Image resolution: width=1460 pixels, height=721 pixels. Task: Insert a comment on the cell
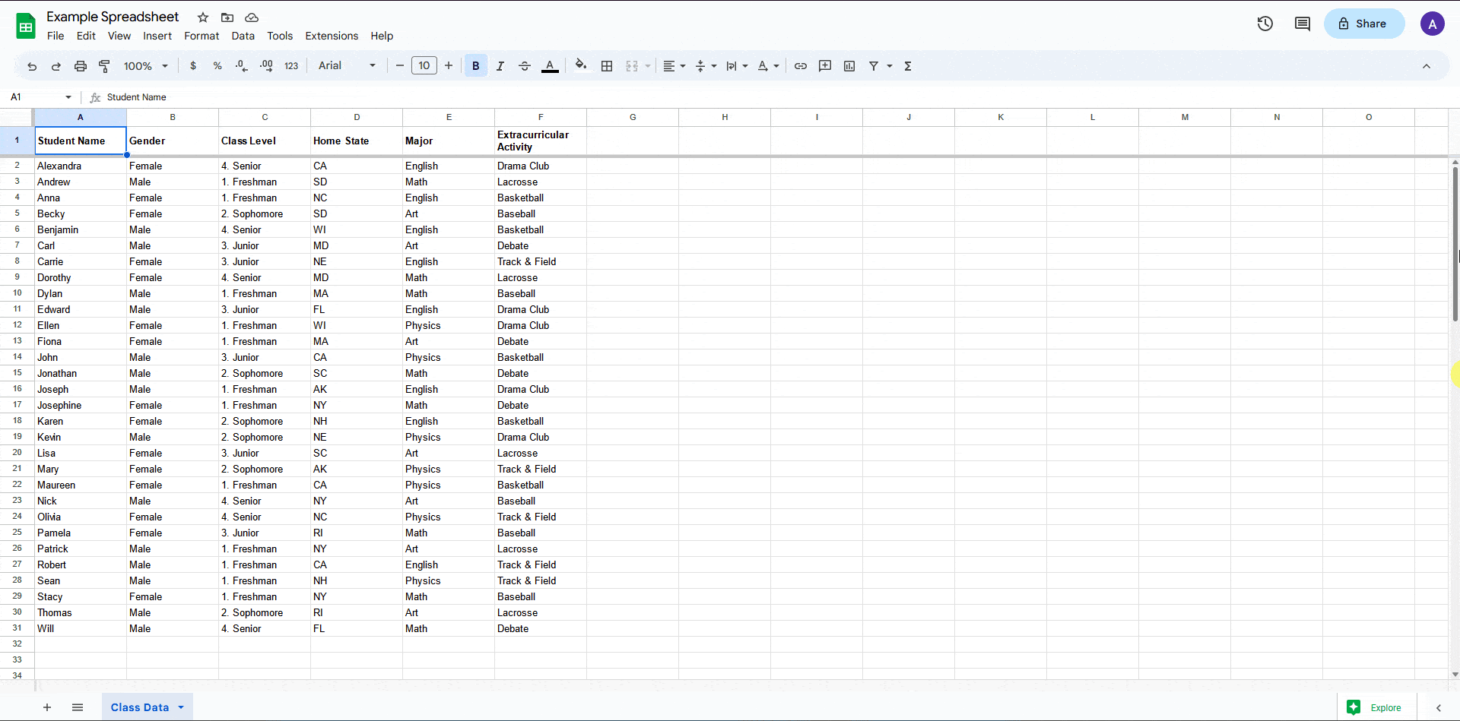[x=824, y=66]
